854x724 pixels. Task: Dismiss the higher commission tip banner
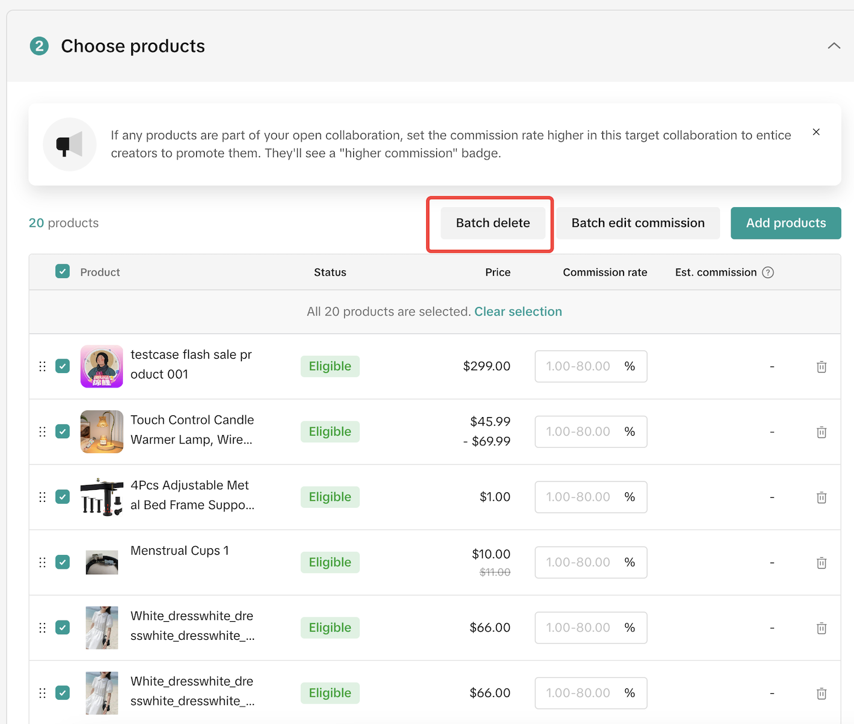click(x=816, y=132)
